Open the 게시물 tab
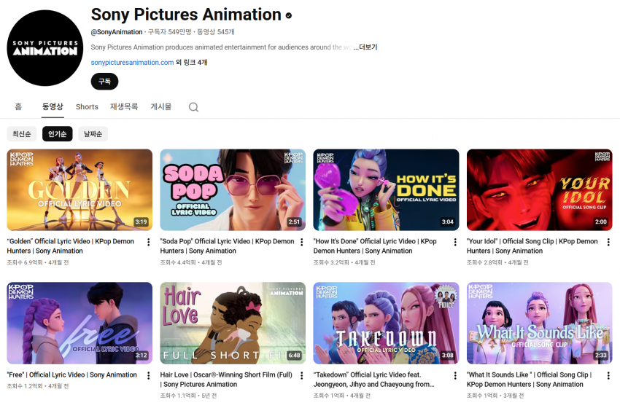The height and width of the screenshot is (408, 620). pyautogui.click(x=161, y=106)
